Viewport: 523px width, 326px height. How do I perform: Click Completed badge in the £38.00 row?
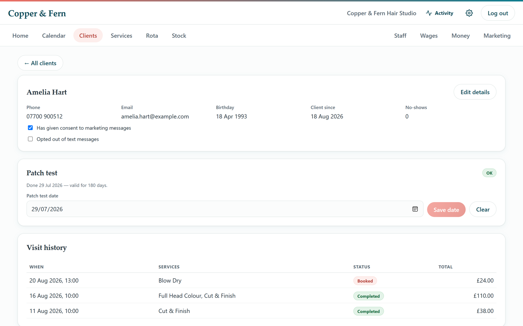pyautogui.click(x=368, y=311)
